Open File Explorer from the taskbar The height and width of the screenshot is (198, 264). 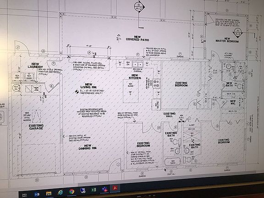[49, 193]
